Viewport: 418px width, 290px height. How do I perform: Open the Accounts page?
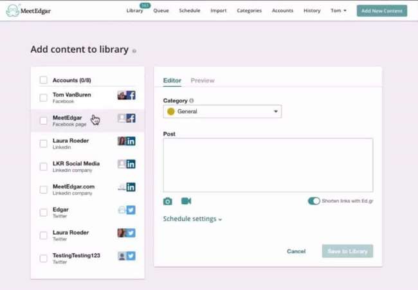pyautogui.click(x=282, y=11)
